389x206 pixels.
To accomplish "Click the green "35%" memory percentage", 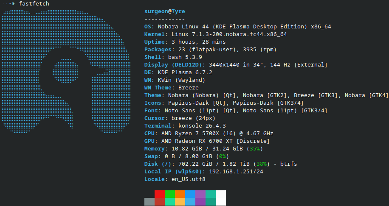I will point(255,149).
